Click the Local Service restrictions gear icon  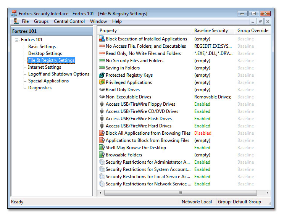click(x=102, y=176)
